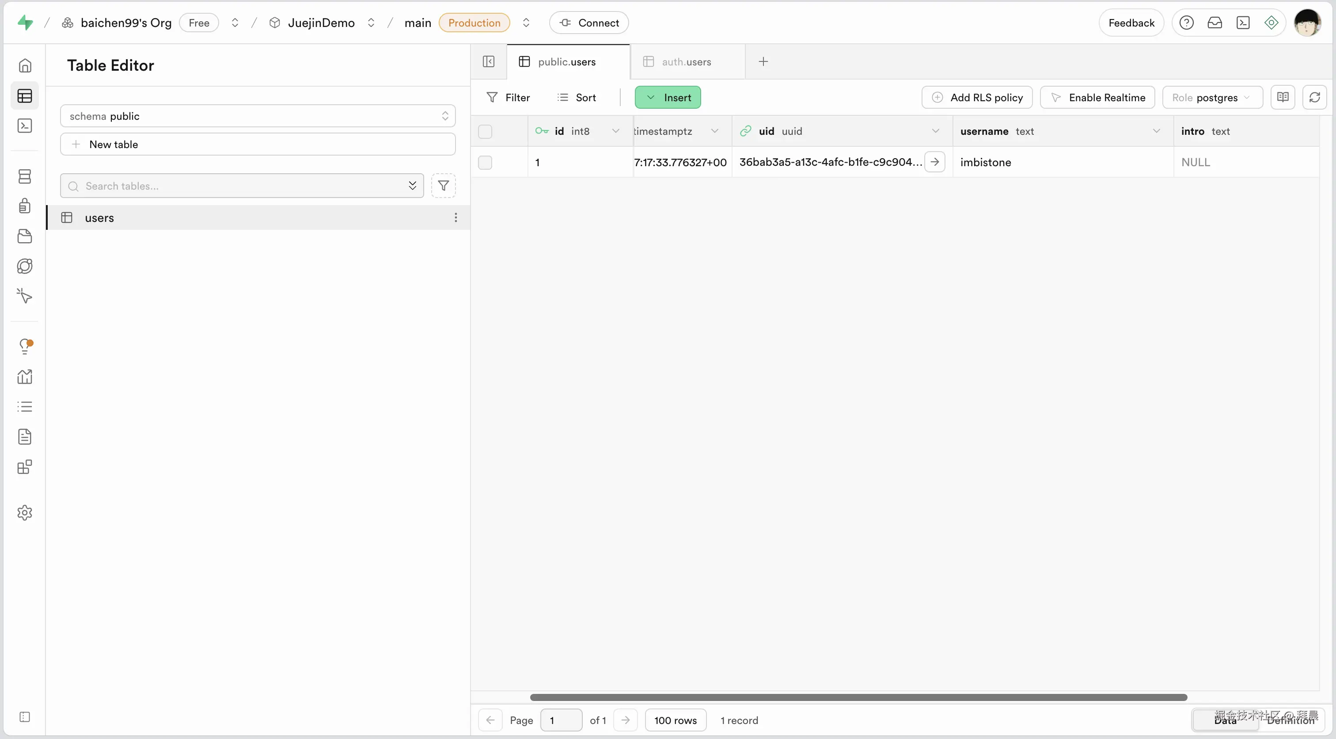Switch to the auth.users tab

[x=686, y=62]
